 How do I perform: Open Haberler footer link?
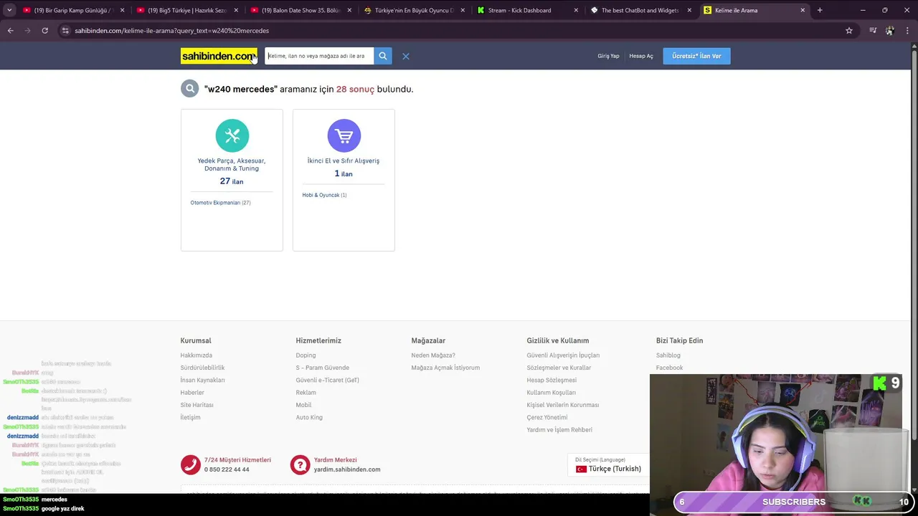pyautogui.click(x=192, y=393)
